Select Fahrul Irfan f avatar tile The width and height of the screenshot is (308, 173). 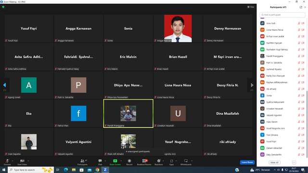pyautogui.click(x=78, y=113)
